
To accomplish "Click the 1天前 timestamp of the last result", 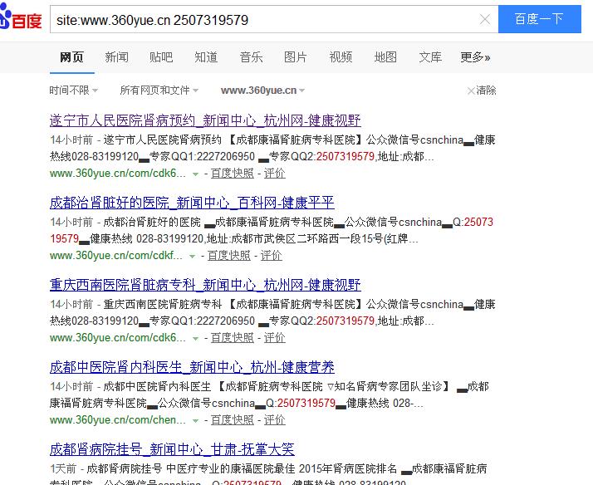I will (x=63, y=468).
